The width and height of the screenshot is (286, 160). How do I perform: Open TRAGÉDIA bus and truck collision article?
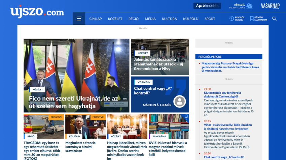tap(42, 151)
